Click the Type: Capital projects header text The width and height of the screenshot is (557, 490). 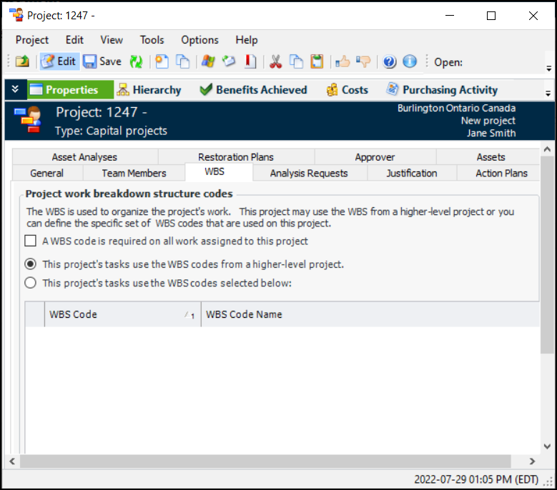[x=111, y=131]
